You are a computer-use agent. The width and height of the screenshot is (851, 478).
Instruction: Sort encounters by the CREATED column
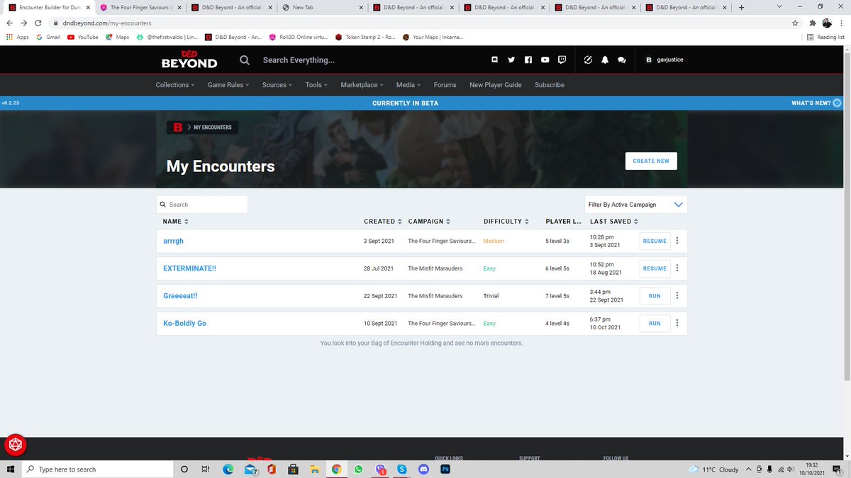tap(383, 222)
